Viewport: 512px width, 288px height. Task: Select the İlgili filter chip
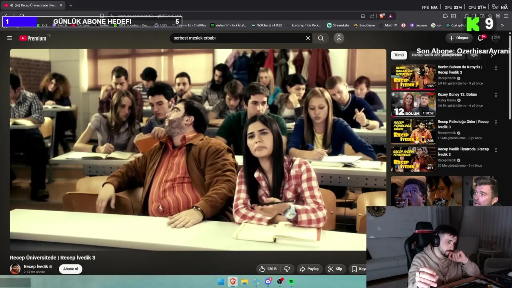(474, 55)
